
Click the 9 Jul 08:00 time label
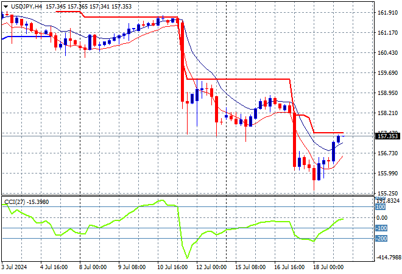[132, 267]
